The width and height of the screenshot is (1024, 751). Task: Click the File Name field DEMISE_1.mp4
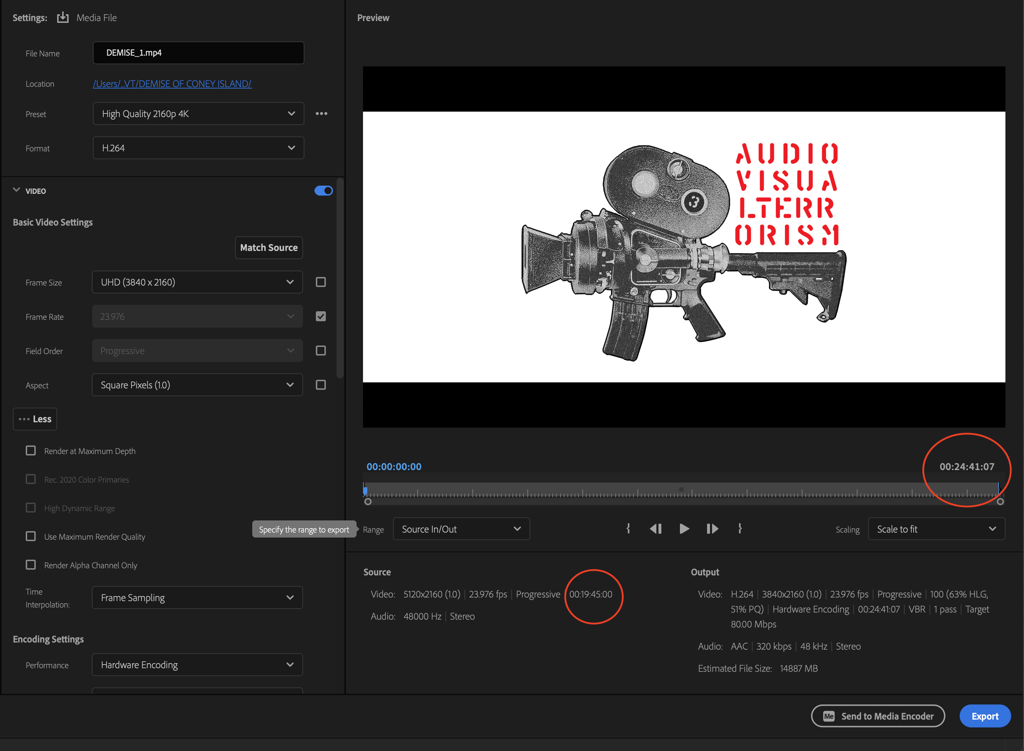click(198, 53)
